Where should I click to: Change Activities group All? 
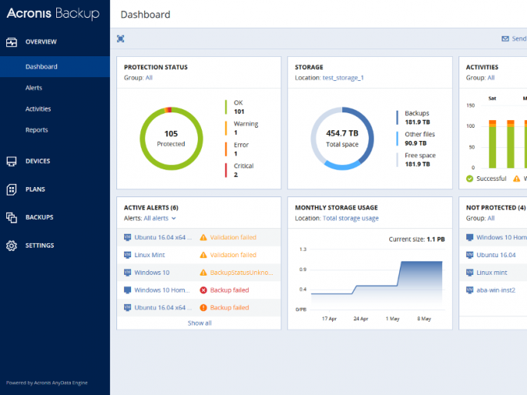(491, 78)
